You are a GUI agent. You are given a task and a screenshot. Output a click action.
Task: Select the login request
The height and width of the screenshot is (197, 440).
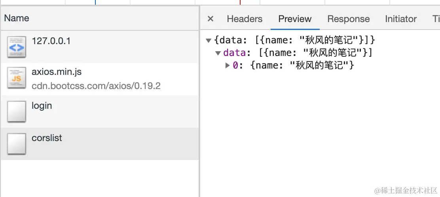click(x=100, y=112)
